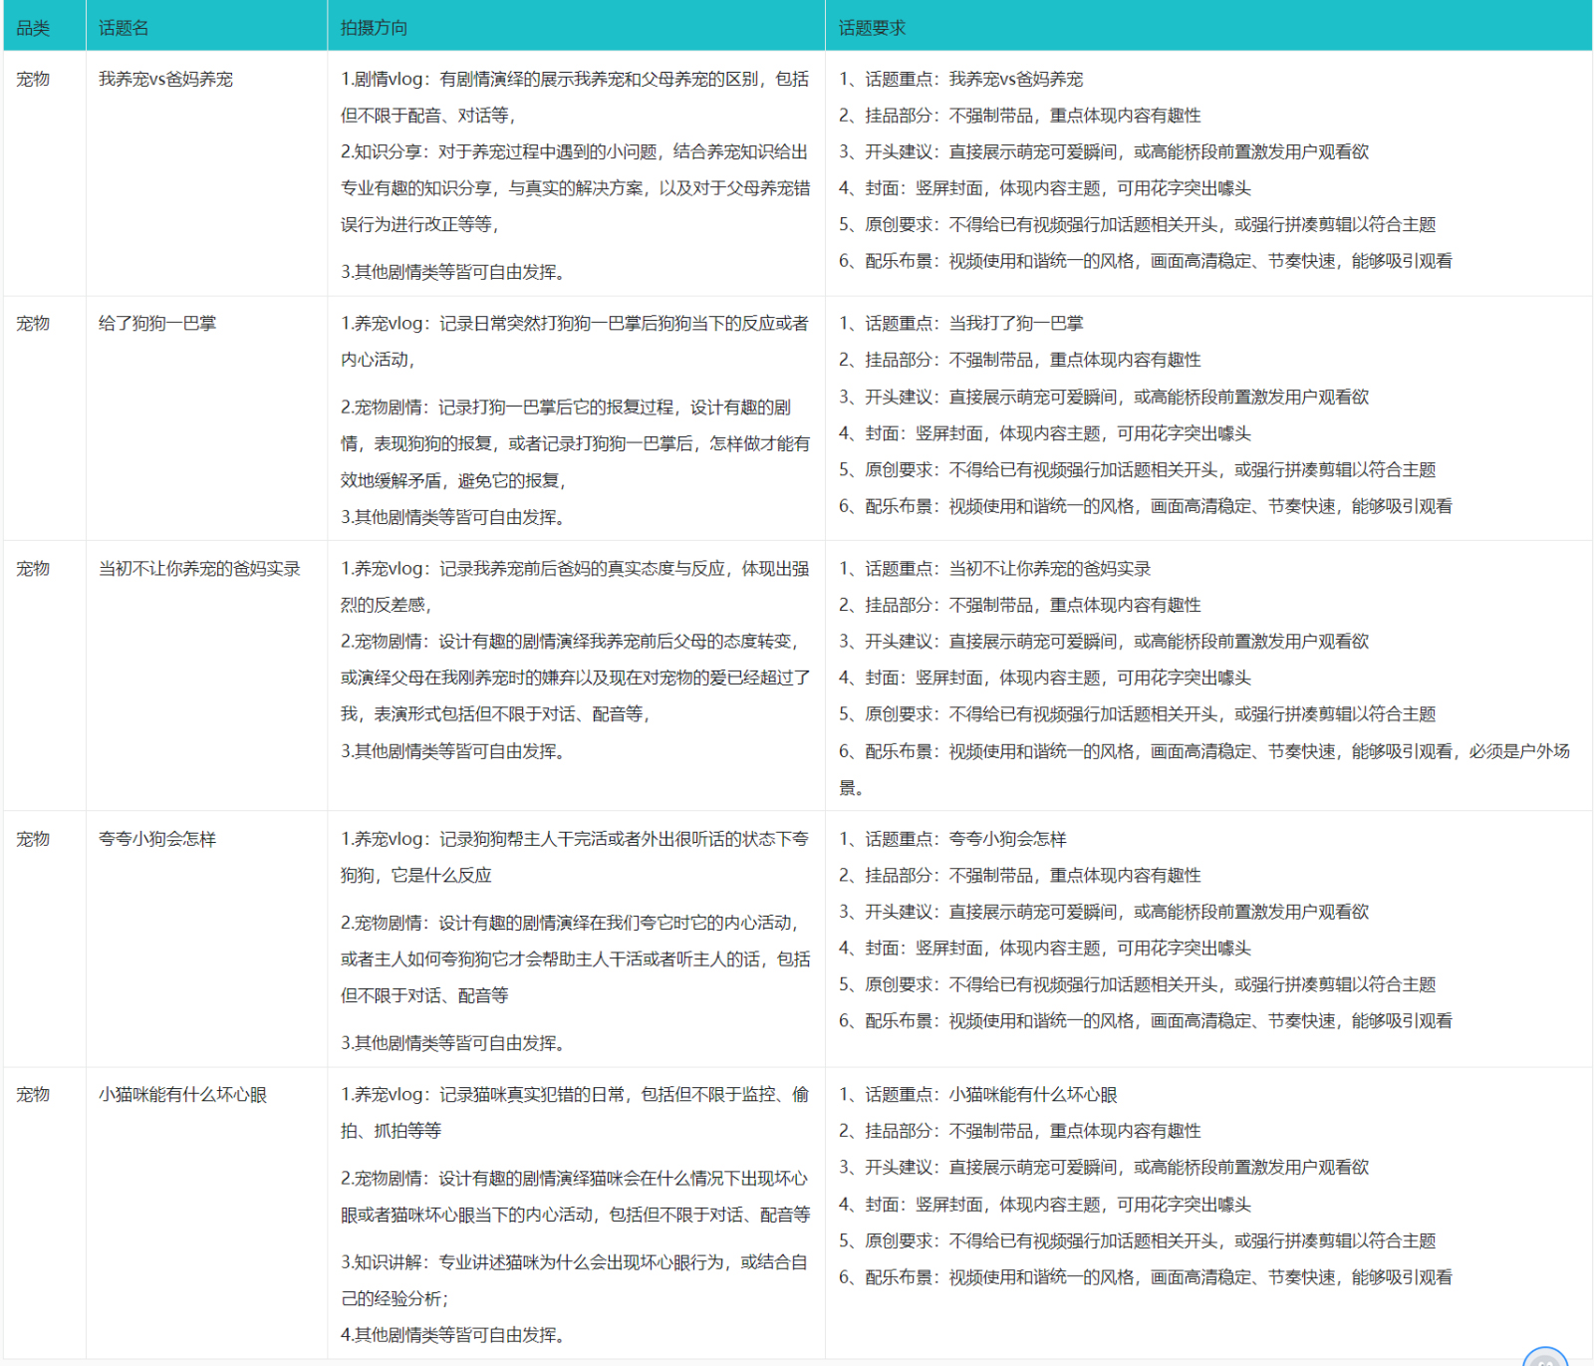Select the topic 小猫咪能有什么坏心眼
Viewport: 1594px width, 1366px height.
(184, 1093)
